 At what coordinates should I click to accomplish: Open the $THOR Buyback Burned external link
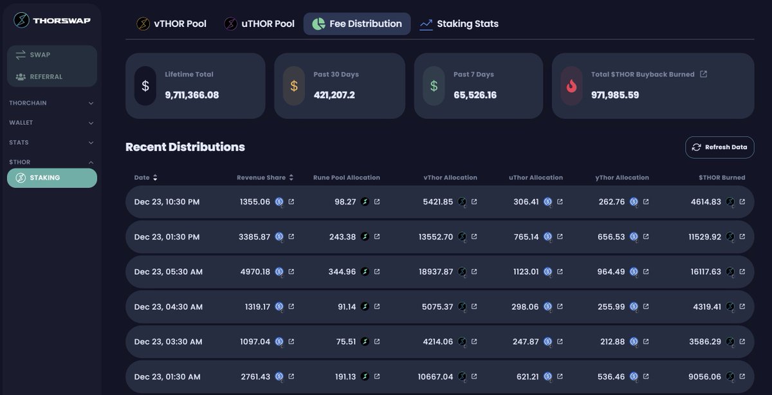703,74
